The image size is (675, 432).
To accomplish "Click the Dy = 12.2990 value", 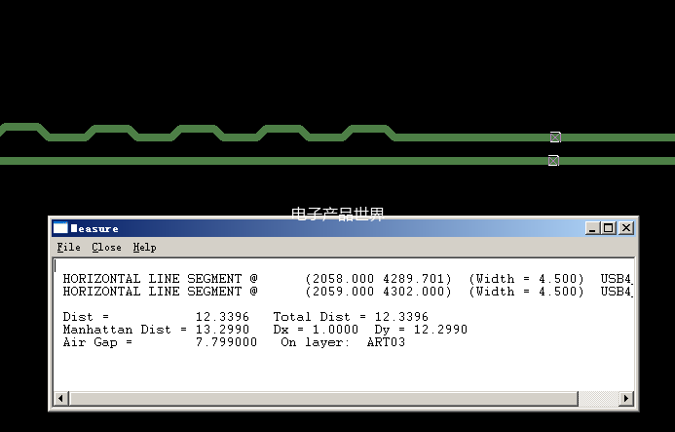I will pos(421,330).
